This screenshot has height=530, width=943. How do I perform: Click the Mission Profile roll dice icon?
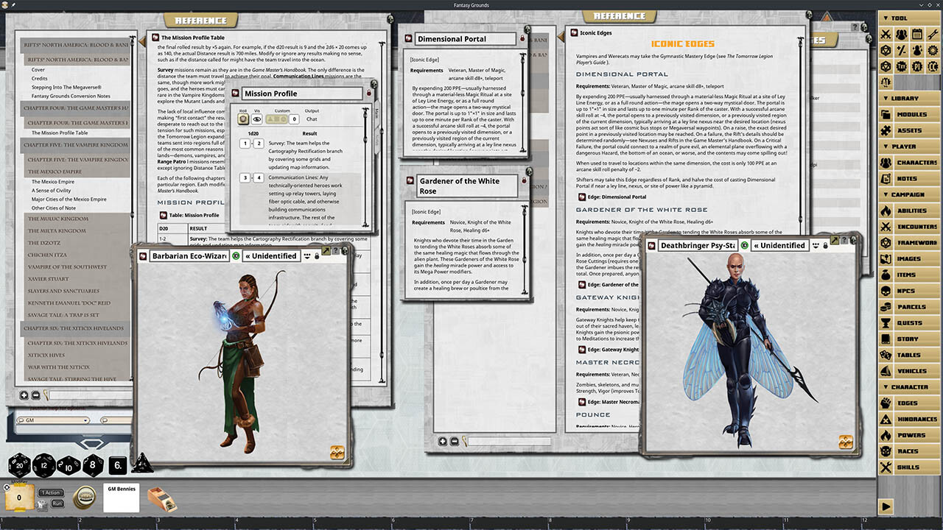point(242,119)
